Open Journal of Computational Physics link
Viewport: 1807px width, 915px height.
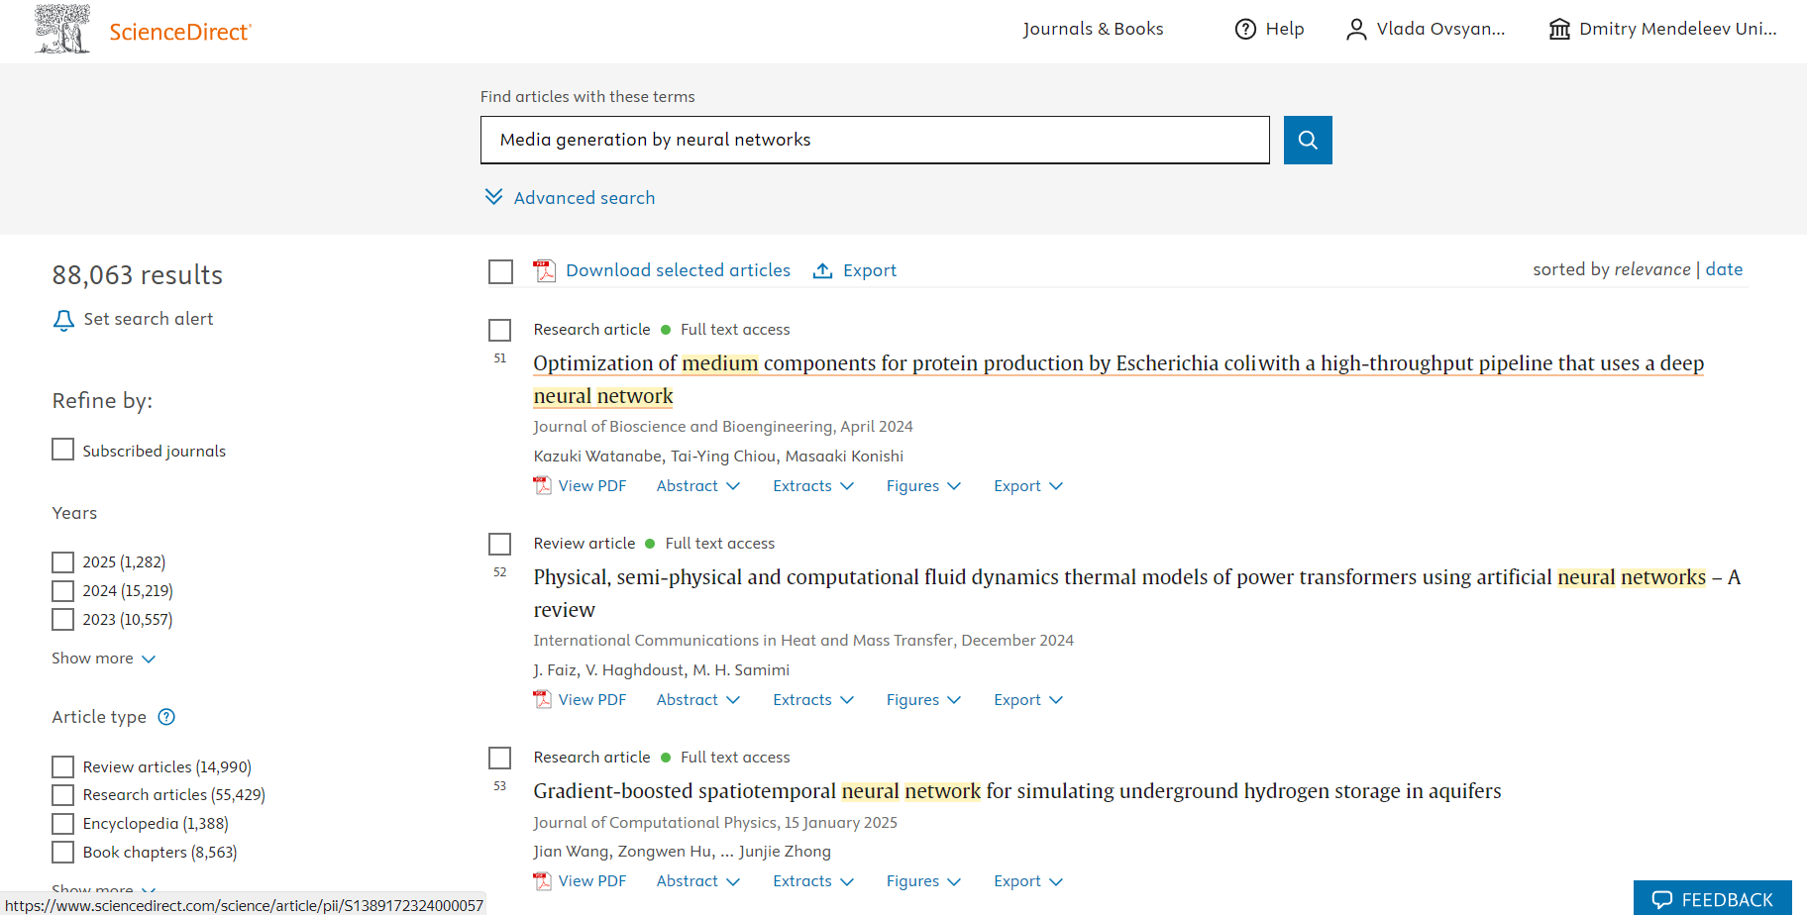click(655, 822)
